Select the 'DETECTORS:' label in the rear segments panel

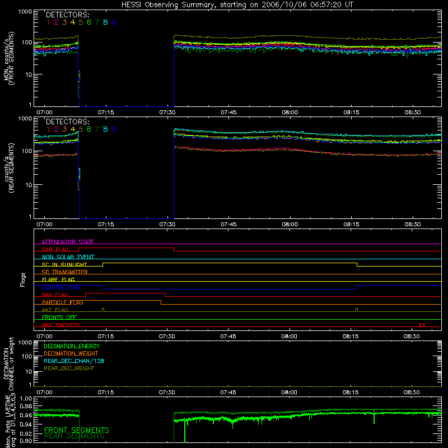point(68,122)
